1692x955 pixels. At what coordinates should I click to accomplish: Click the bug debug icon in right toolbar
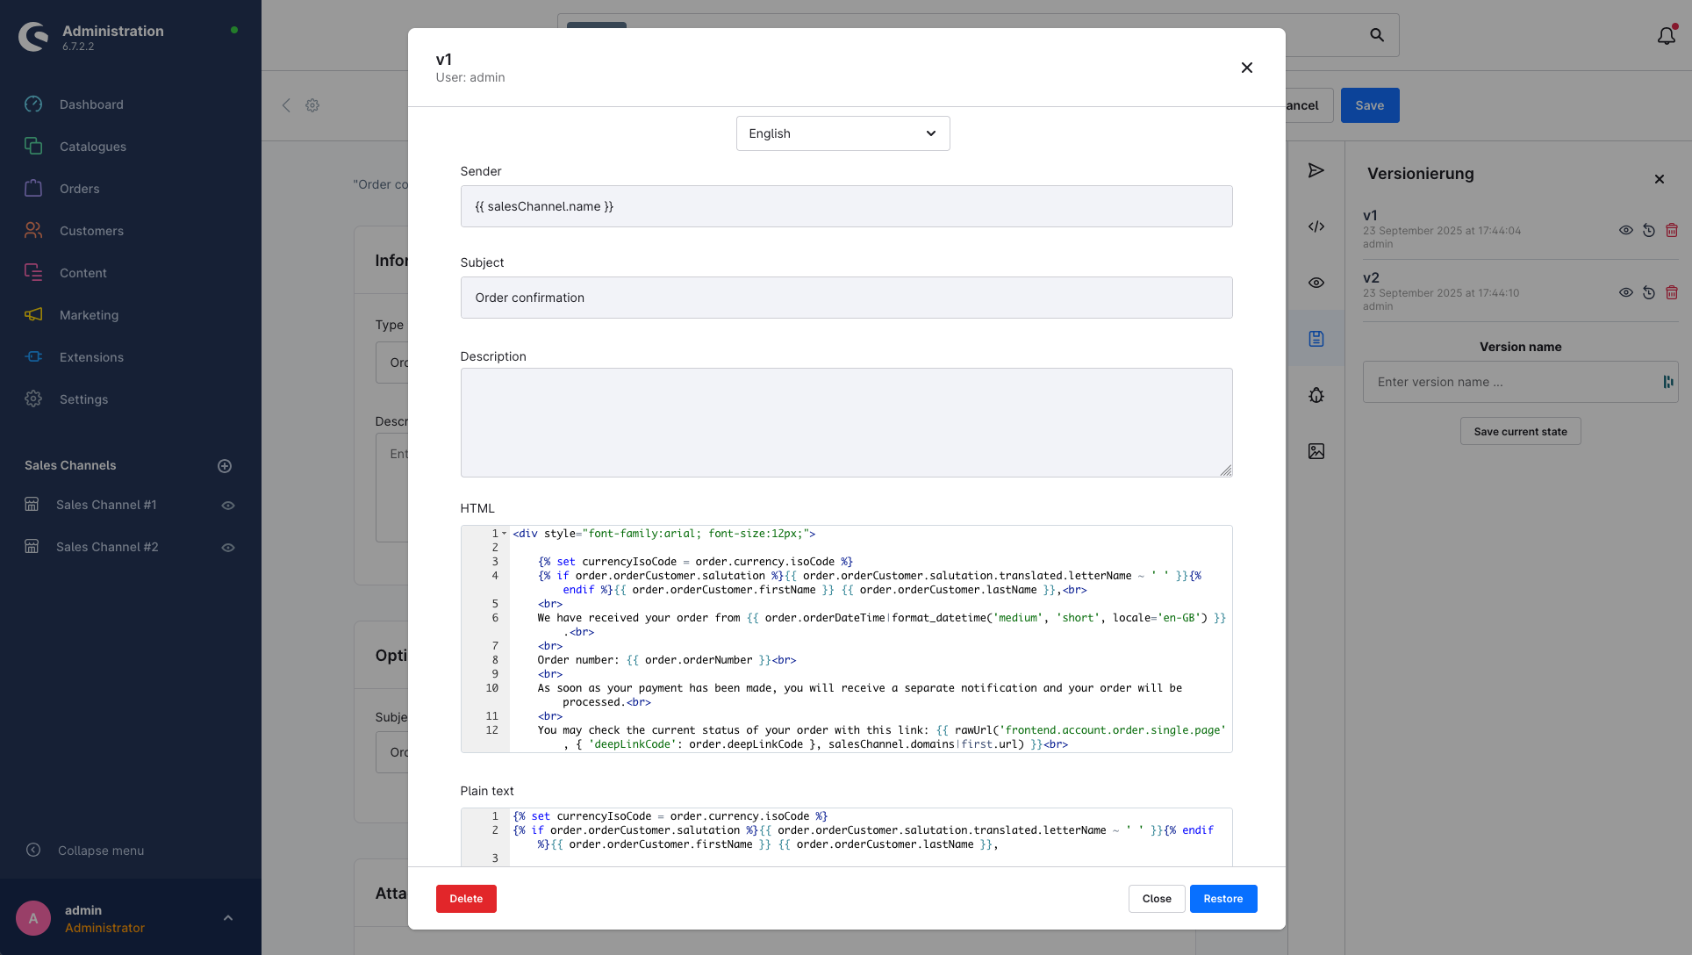(x=1316, y=395)
